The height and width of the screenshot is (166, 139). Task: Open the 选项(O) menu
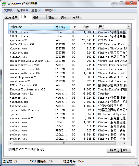(22, 10)
